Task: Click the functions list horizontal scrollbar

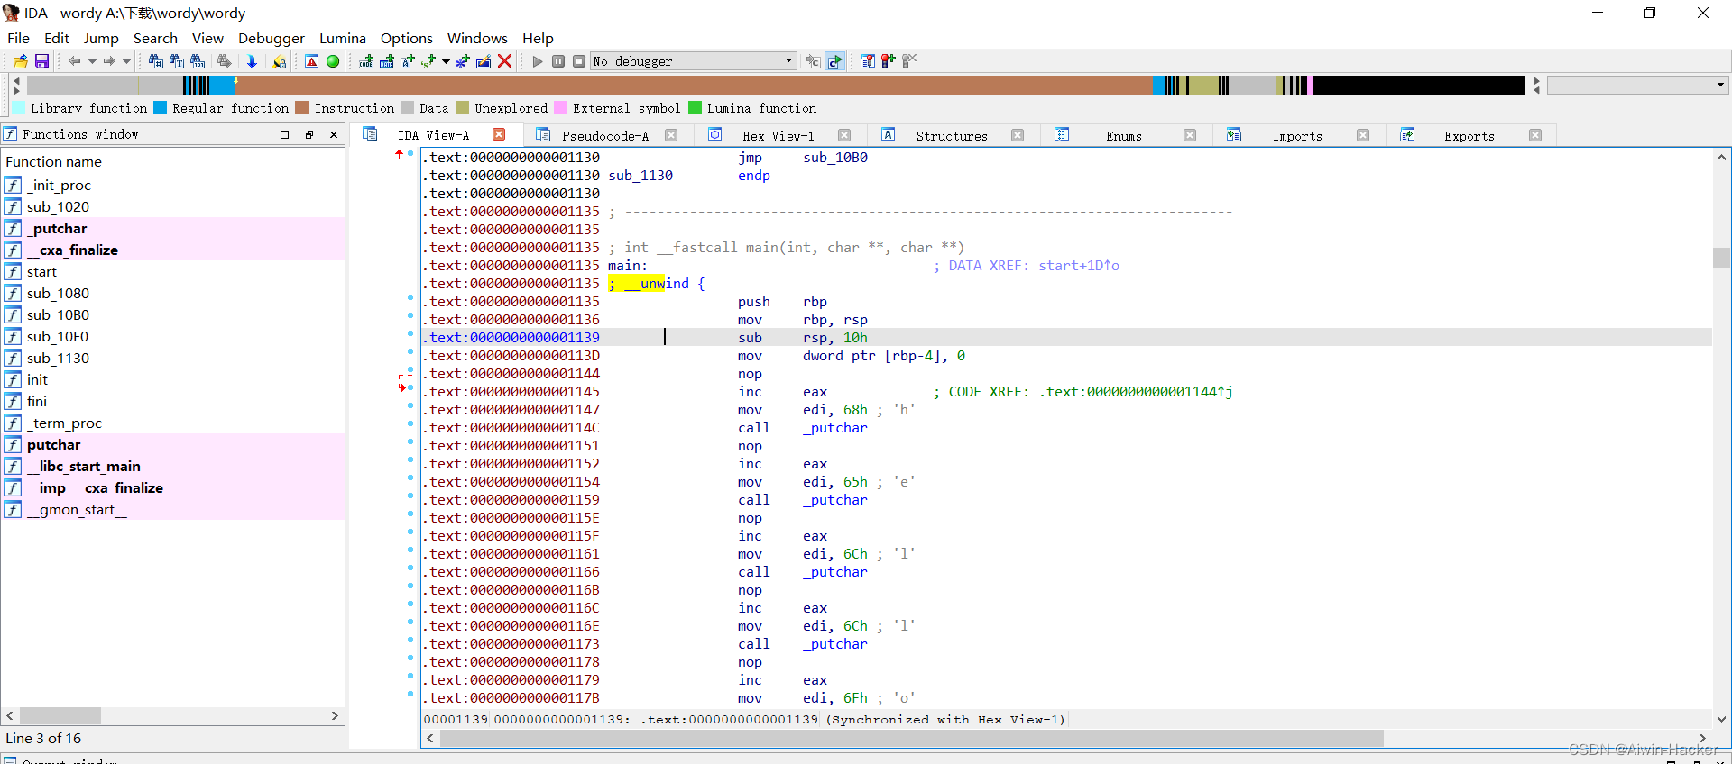Action: coord(172,715)
